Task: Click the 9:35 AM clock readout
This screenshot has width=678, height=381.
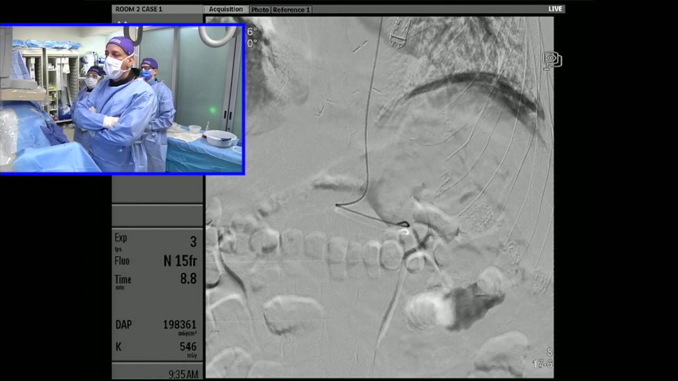Action: (183, 375)
